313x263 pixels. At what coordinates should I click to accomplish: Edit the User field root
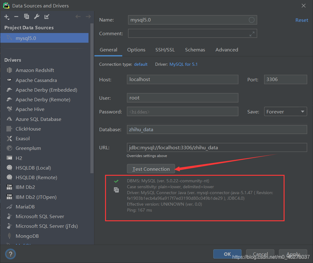coord(182,98)
